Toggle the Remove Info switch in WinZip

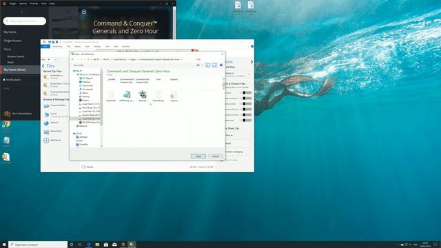247,104
